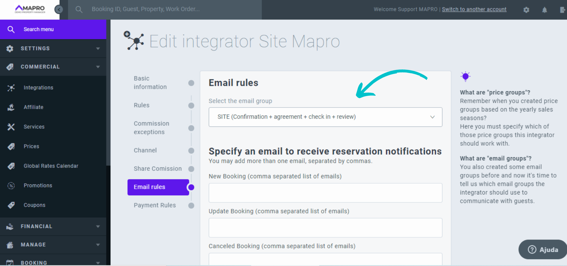Screen dimensions: 567x266
Task: Click the plus on the integrator icon
Action: click(127, 33)
